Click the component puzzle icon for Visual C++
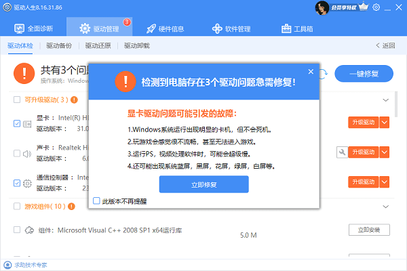The image size is (407, 271). pos(29,230)
